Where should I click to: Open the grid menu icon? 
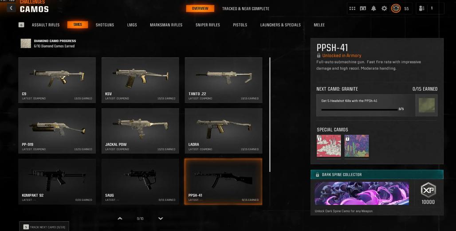click(352, 8)
